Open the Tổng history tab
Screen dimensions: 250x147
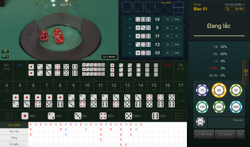pos(14,138)
